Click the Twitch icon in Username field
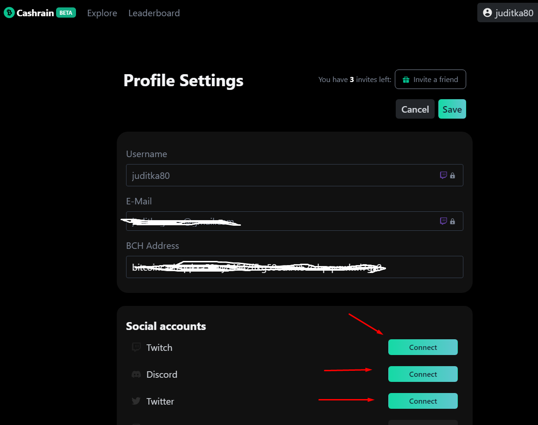This screenshot has width=538, height=425. click(443, 175)
